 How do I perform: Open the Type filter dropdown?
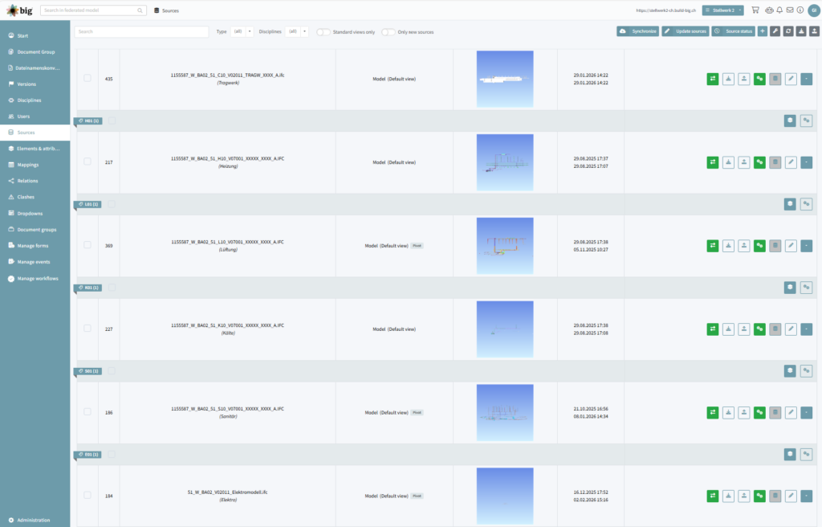click(x=242, y=31)
